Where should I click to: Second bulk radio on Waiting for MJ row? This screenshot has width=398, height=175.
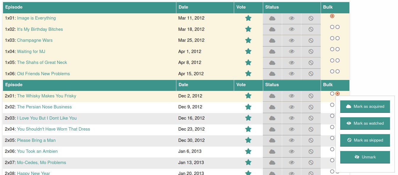(338, 49)
